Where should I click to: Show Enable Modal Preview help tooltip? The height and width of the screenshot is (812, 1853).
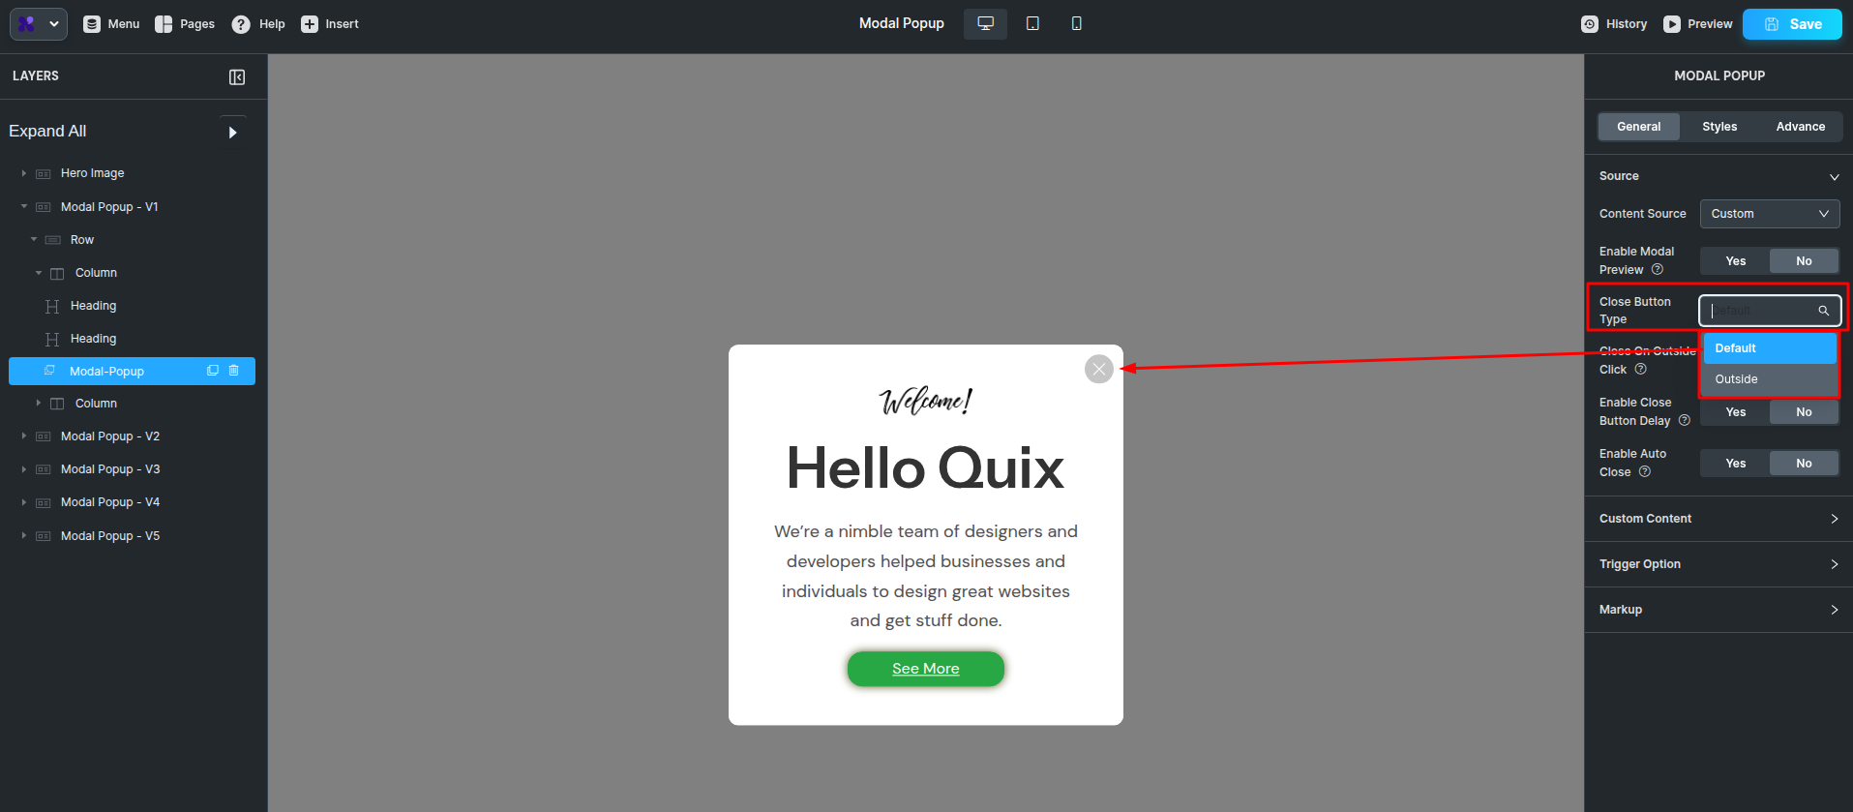(x=1658, y=269)
